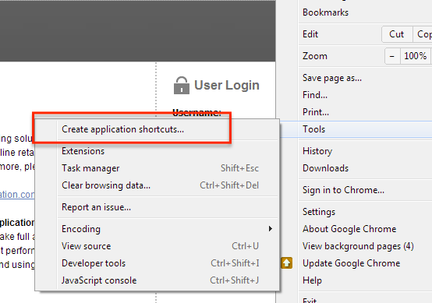Viewport: 432px width, 303px height.
Task: Click the zoom out minus button
Action: [x=392, y=56]
